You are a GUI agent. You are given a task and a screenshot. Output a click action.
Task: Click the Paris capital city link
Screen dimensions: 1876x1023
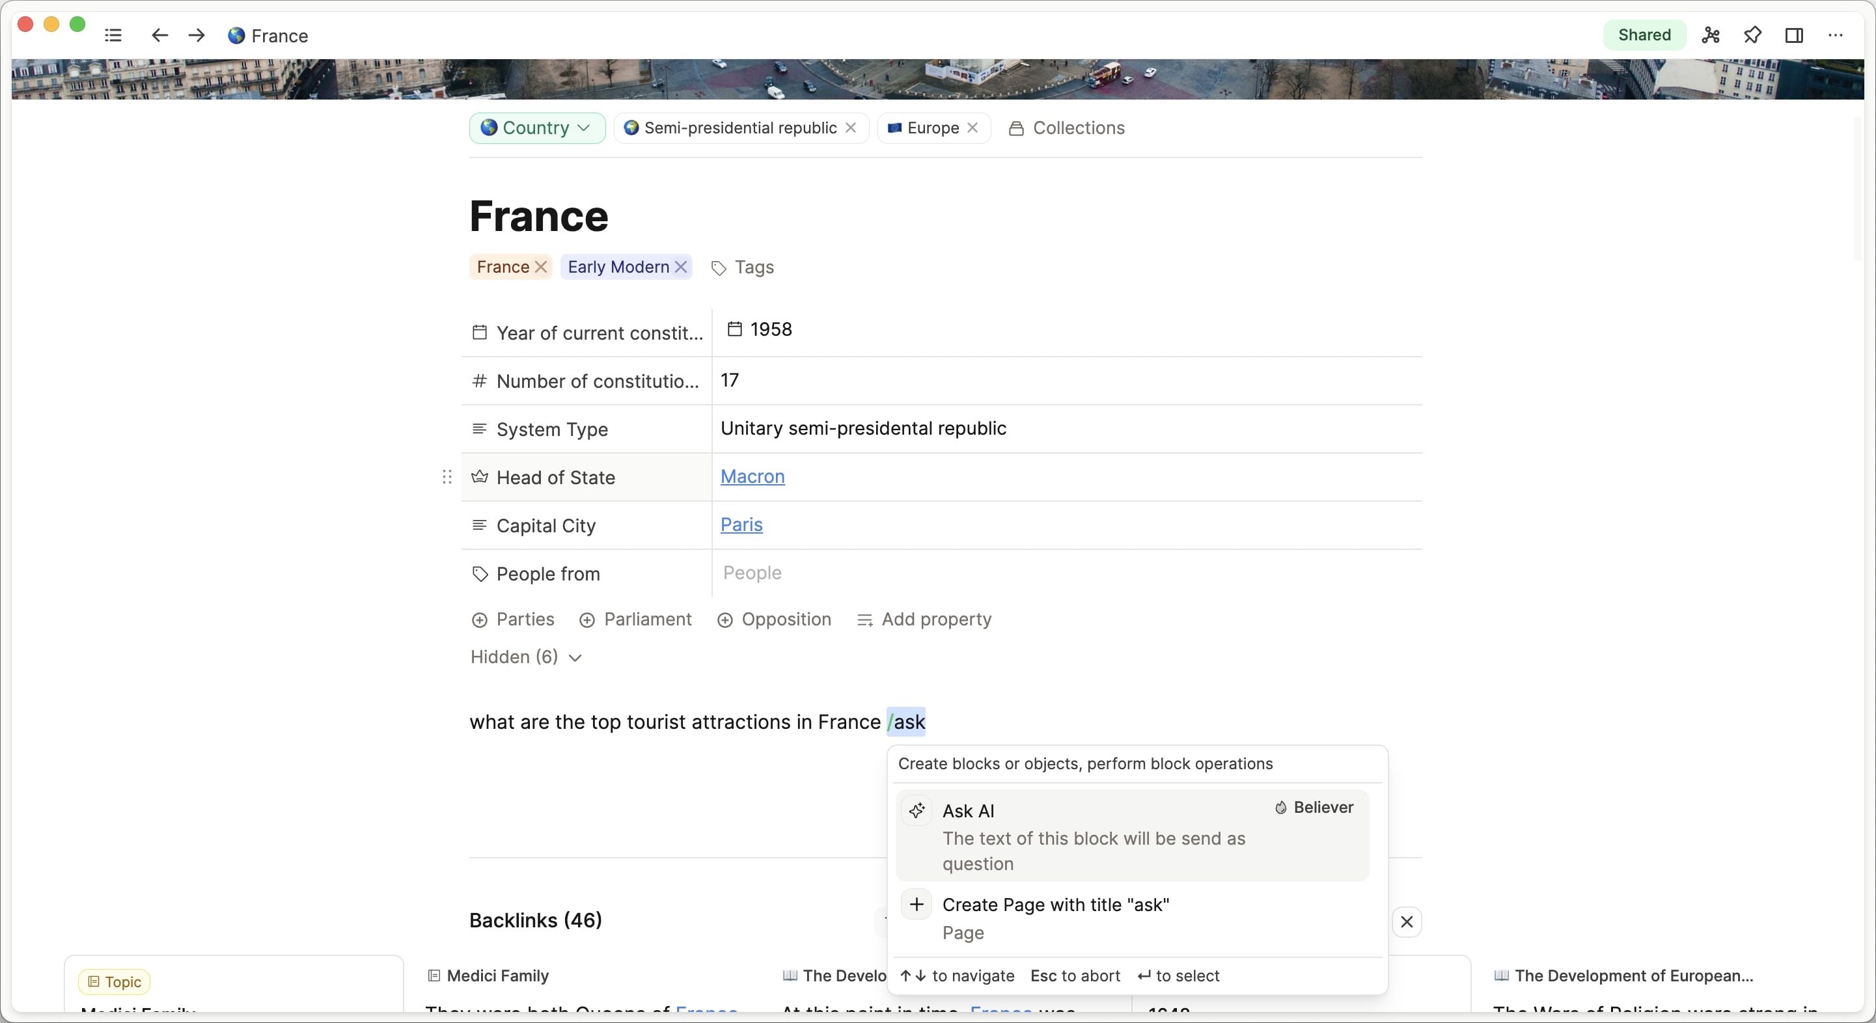tap(741, 524)
